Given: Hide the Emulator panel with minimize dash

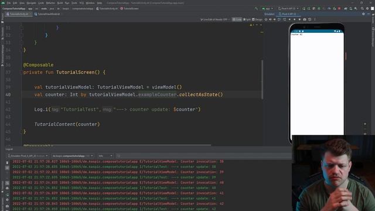Looking at the screenshot, I should click(x=369, y=14).
